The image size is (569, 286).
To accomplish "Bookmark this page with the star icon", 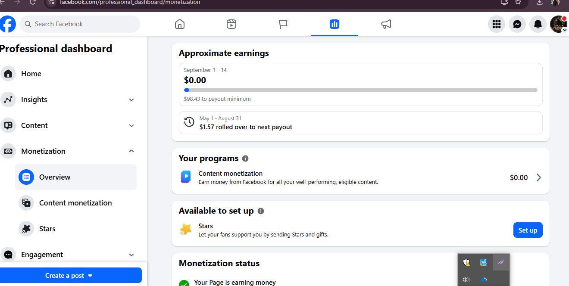I will (518, 2).
